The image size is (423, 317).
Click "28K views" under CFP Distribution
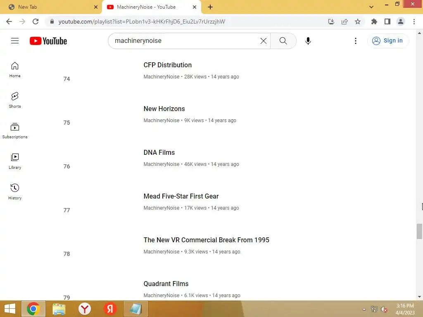[x=195, y=76]
